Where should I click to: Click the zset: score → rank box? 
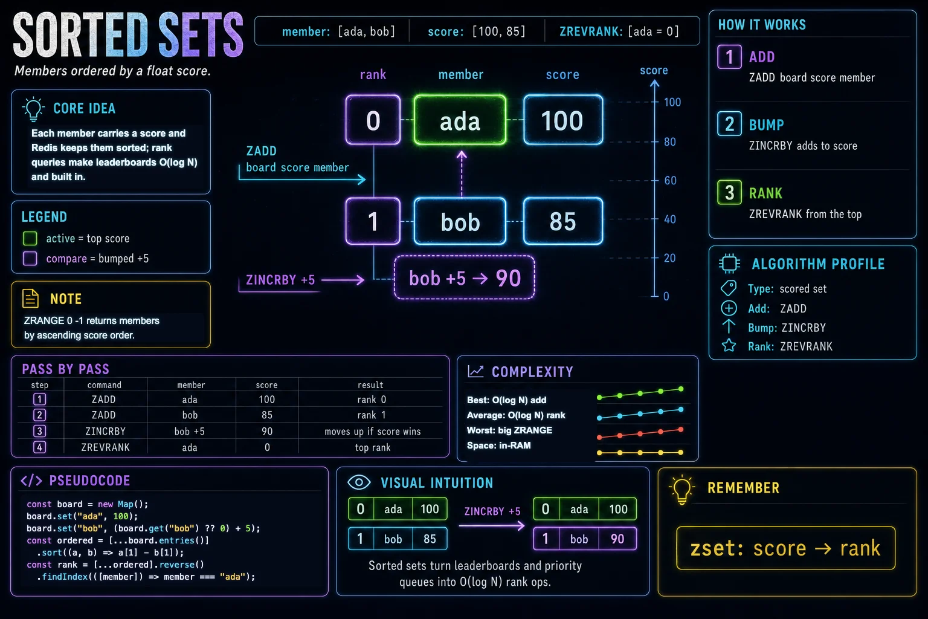point(785,548)
